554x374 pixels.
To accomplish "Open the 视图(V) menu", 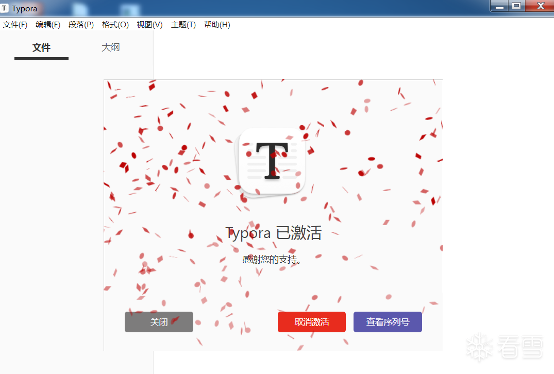I will [150, 25].
